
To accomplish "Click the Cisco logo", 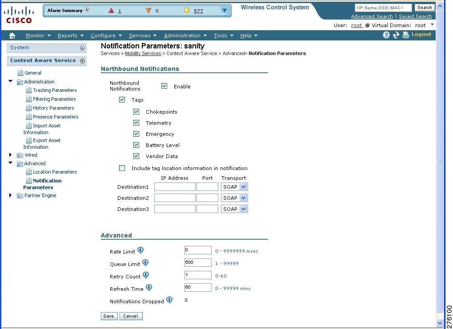I will pos(19,15).
